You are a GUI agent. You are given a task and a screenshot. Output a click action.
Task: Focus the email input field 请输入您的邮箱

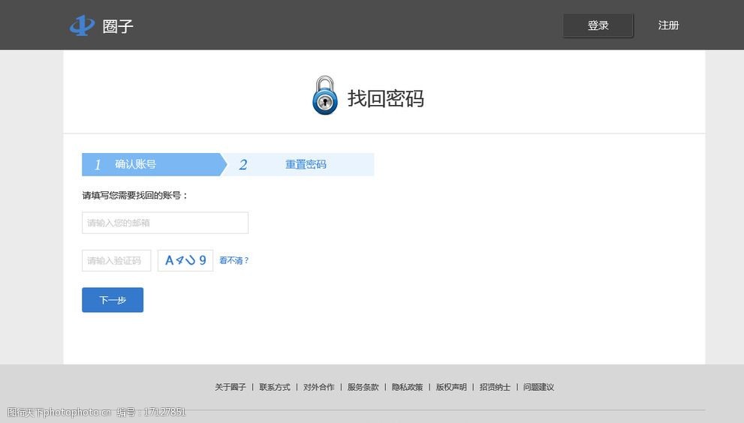pyautogui.click(x=165, y=223)
